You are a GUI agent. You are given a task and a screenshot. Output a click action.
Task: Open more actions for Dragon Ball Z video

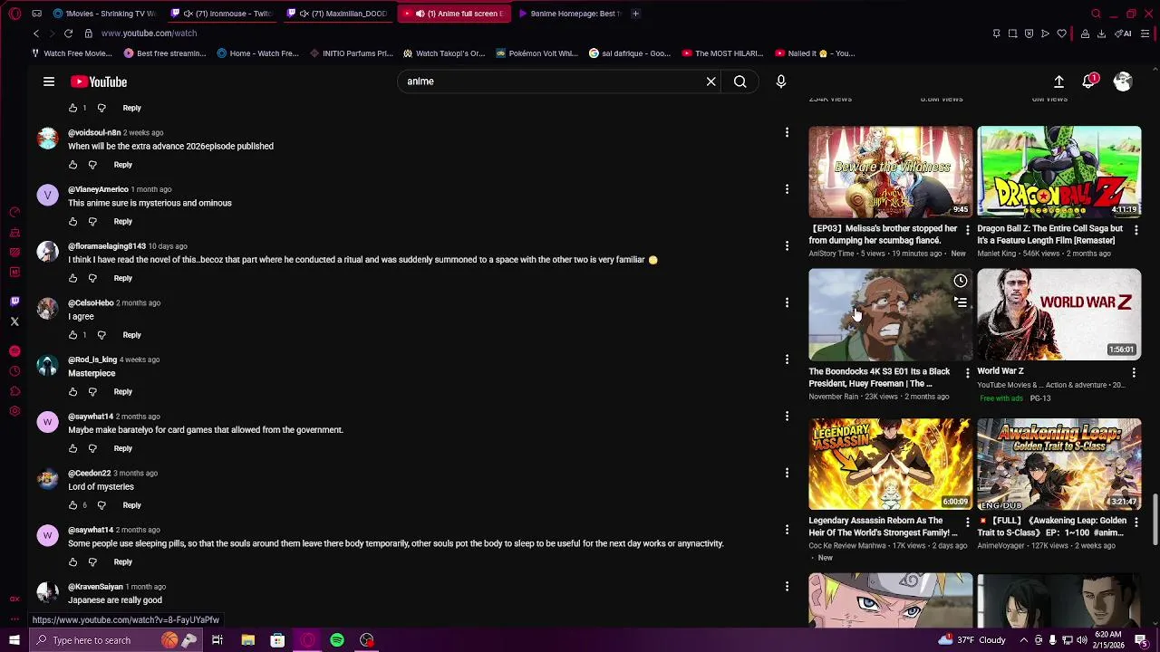tap(1136, 230)
